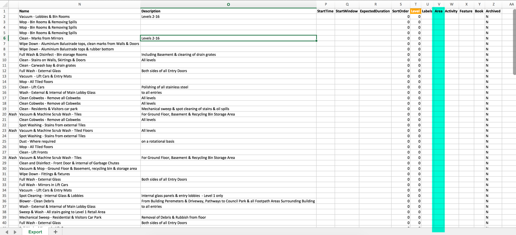
Task: Click the SortOrder header cell
Action: pos(400,11)
